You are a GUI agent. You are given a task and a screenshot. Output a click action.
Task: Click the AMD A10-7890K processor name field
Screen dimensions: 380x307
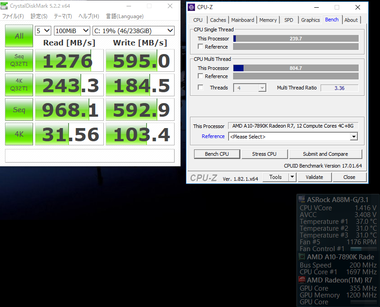point(293,126)
